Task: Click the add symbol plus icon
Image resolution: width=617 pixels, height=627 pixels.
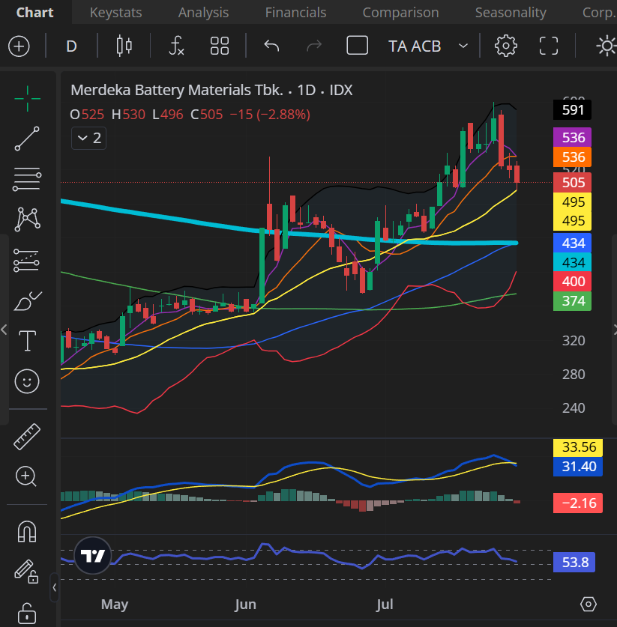Action: tap(19, 46)
